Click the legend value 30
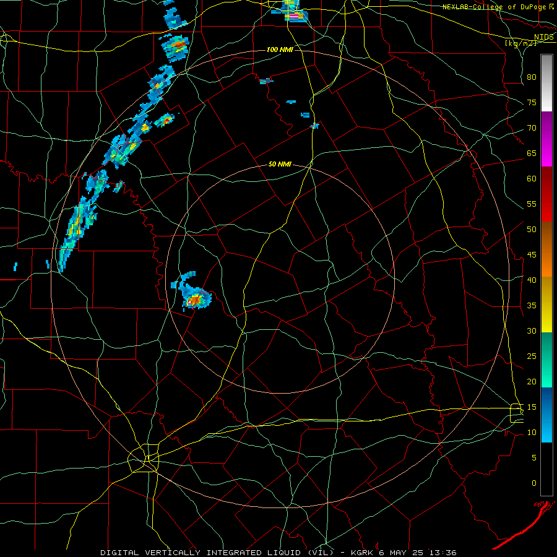The image size is (557, 557). (x=532, y=331)
